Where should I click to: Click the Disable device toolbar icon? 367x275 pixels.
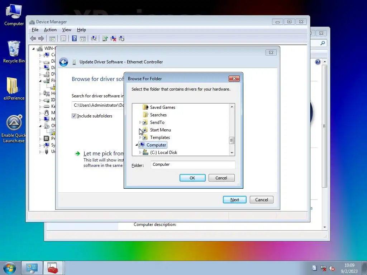[121, 38]
